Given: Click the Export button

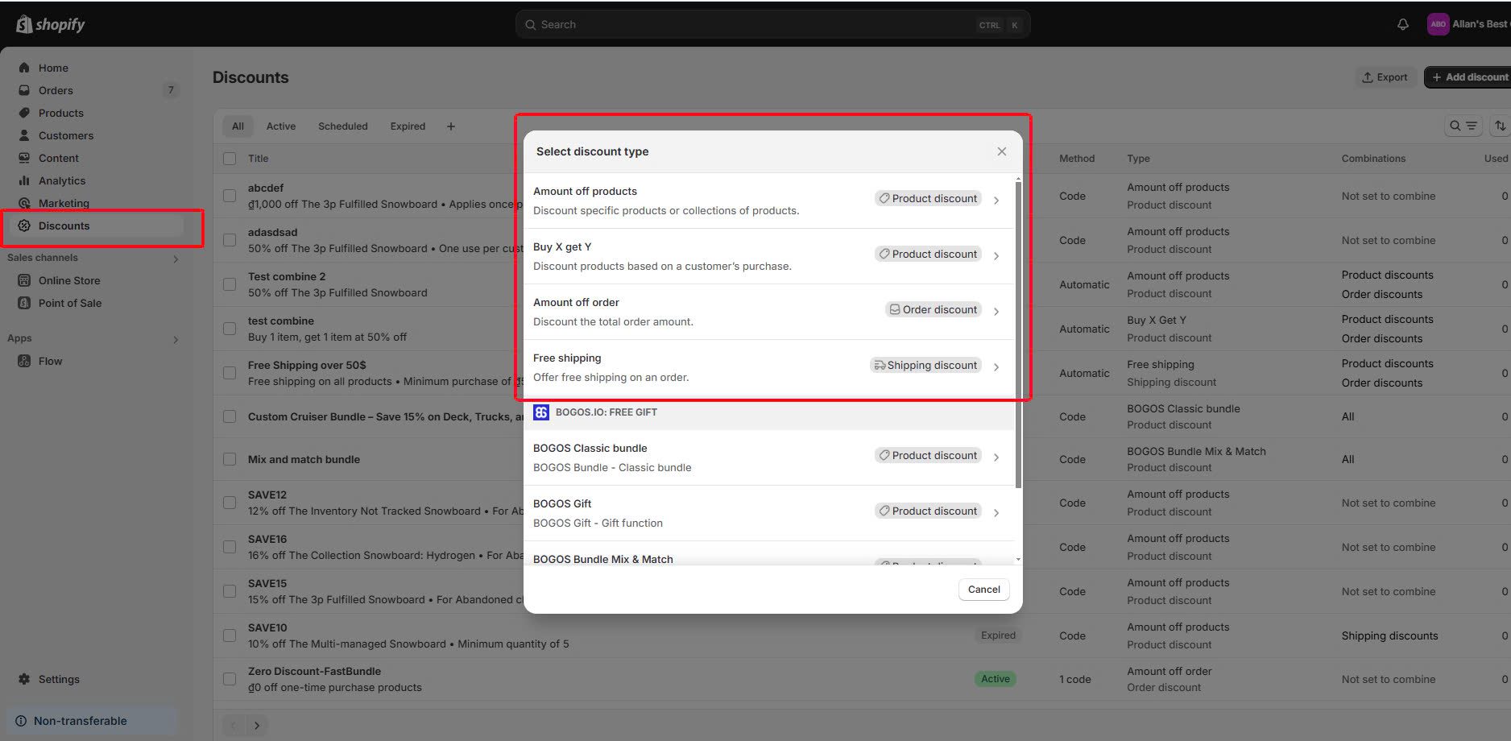Looking at the screenshot, I should pyautogui.click(x=1385, y=77).
